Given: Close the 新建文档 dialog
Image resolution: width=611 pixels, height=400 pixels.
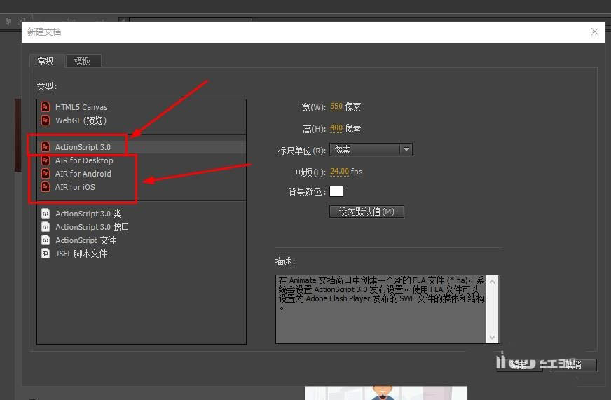Looking at the screenshot, I should coord(595,32).
